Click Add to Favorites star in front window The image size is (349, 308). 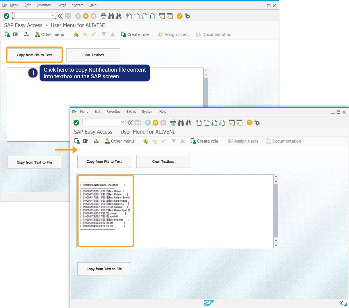click(x=146, y=141)
